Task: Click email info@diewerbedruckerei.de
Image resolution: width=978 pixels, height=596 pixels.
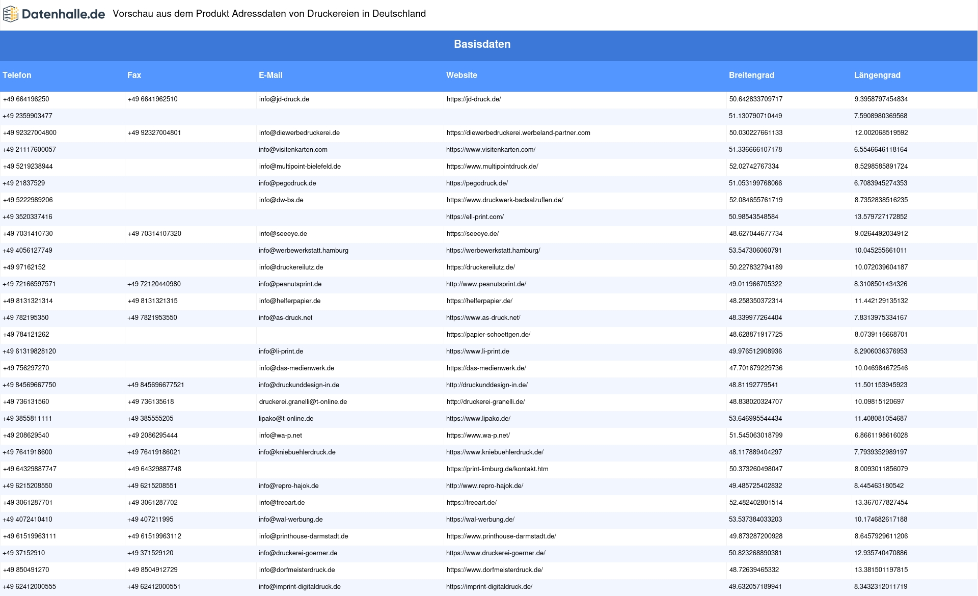Action: (299, 133)
